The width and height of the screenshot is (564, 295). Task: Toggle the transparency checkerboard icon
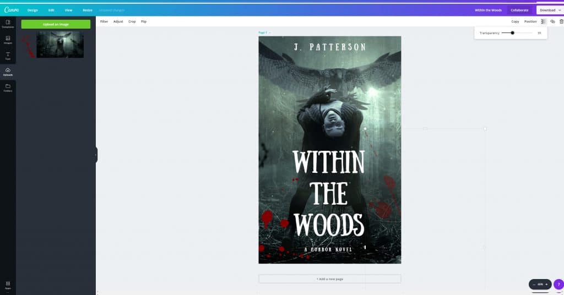click(x=543, y=21)
